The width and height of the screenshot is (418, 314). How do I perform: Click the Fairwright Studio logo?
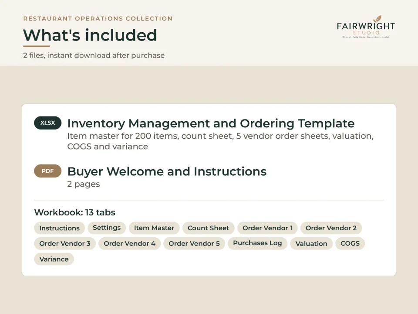click(366, 27)
